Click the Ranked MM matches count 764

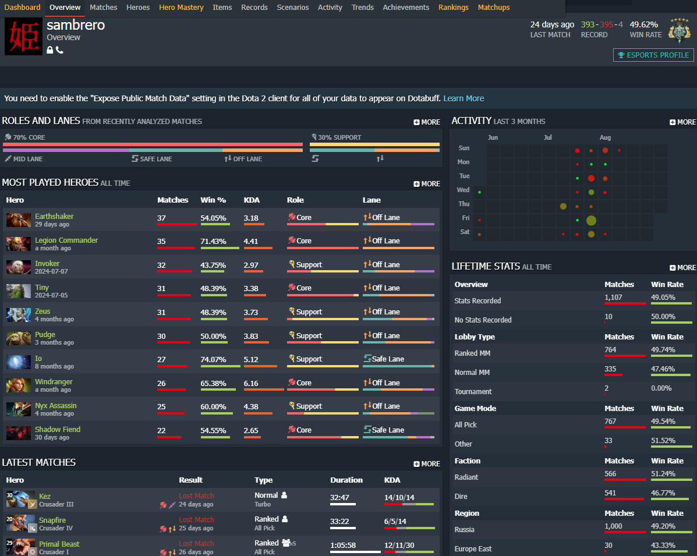point(610,350)
